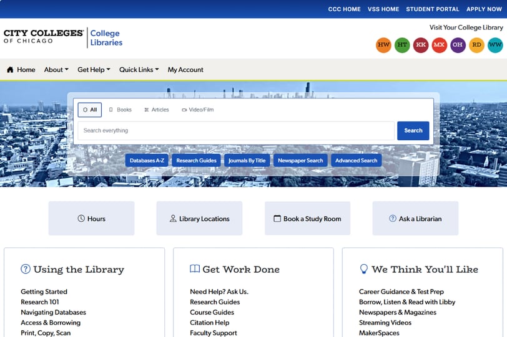This screenshot has height=337, width=507.
Task: Select the Books search scope tab
Action: [121, 110]
